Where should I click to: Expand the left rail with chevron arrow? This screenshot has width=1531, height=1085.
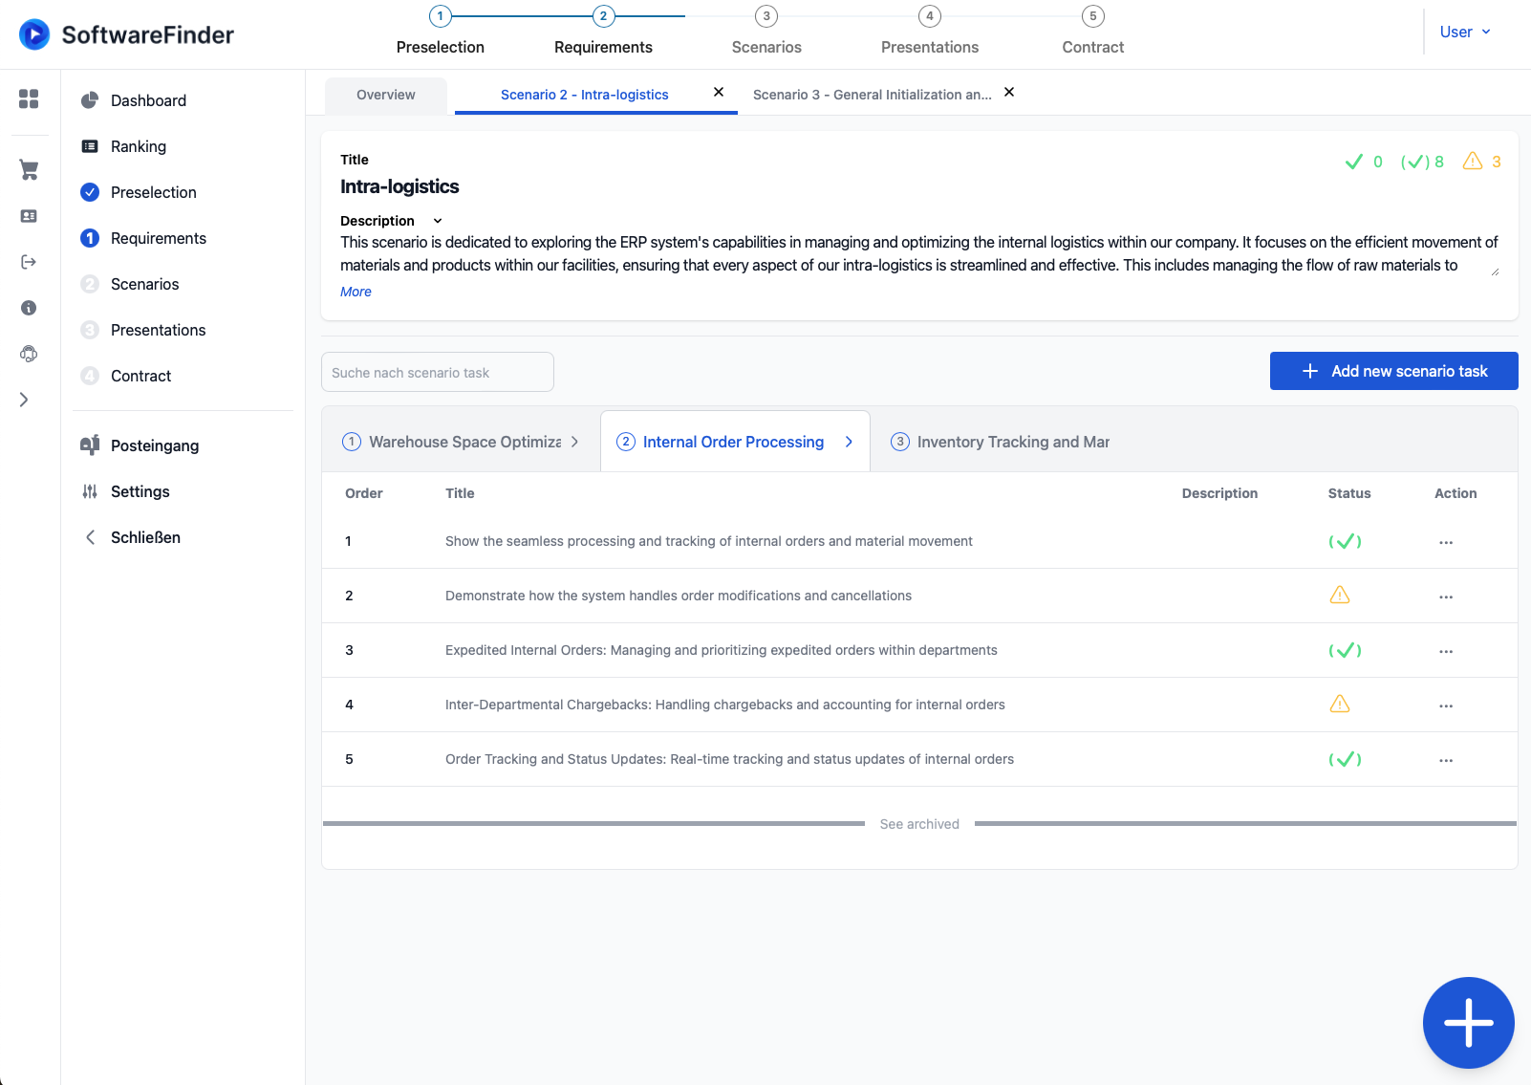[24, 400]
